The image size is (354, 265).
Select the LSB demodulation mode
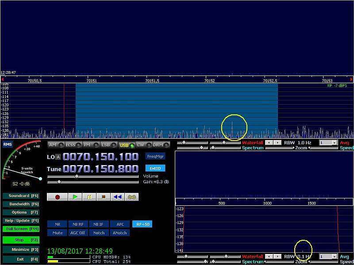(x=107, y=145)
